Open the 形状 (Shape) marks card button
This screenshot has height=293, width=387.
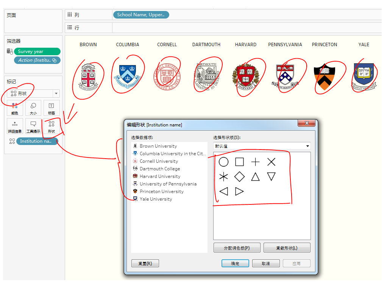pos(51,126)
